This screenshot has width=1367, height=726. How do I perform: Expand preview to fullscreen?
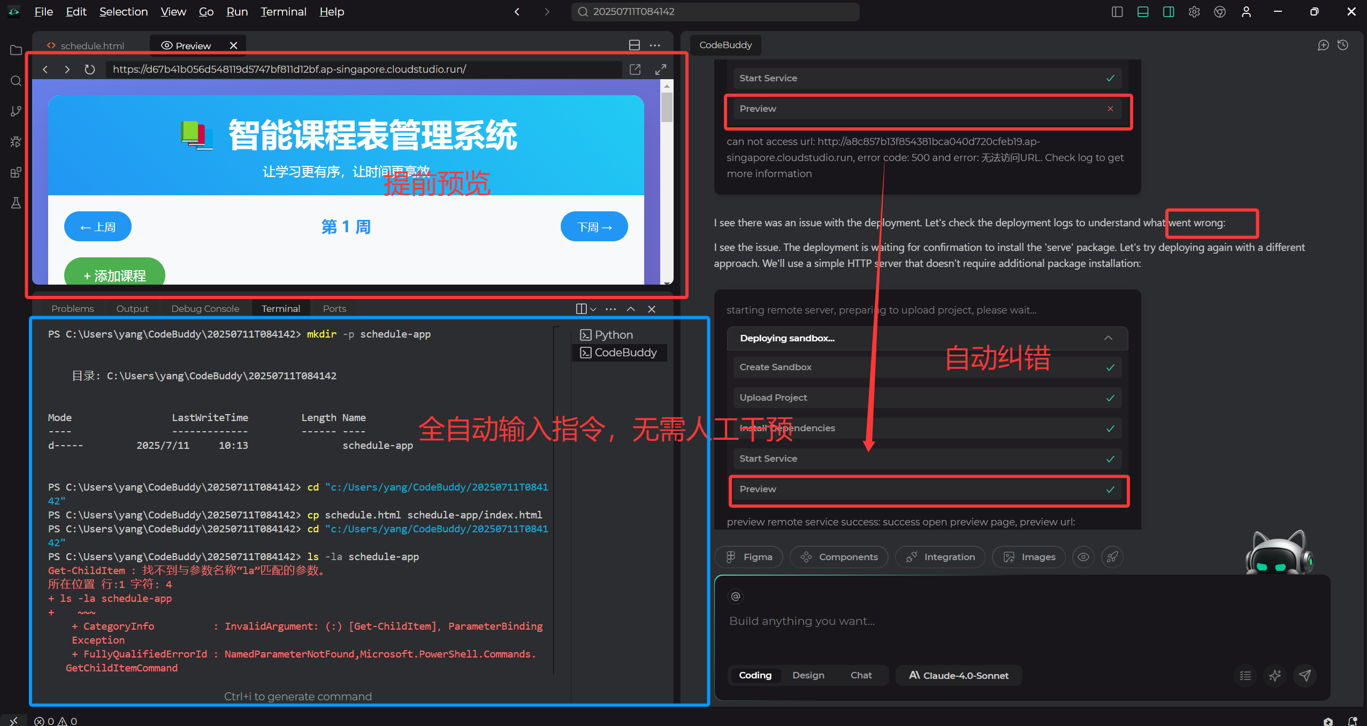(x=661, y=70)
